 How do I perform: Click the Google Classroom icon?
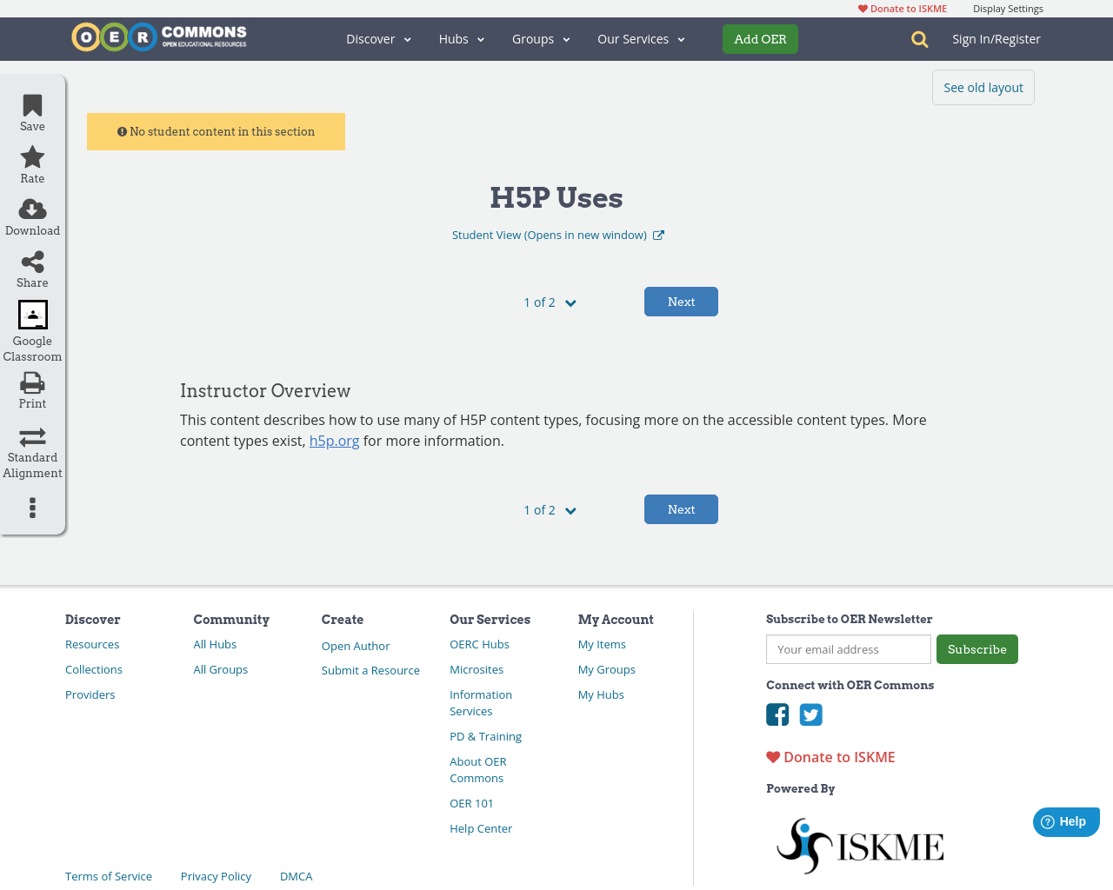(x=30, y=313)
